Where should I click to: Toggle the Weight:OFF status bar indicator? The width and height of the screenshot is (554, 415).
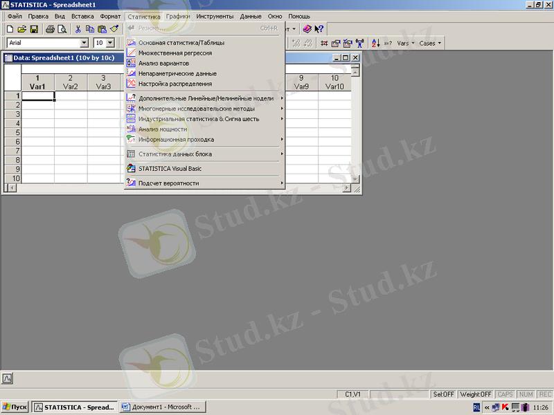(x=475, y=394)
